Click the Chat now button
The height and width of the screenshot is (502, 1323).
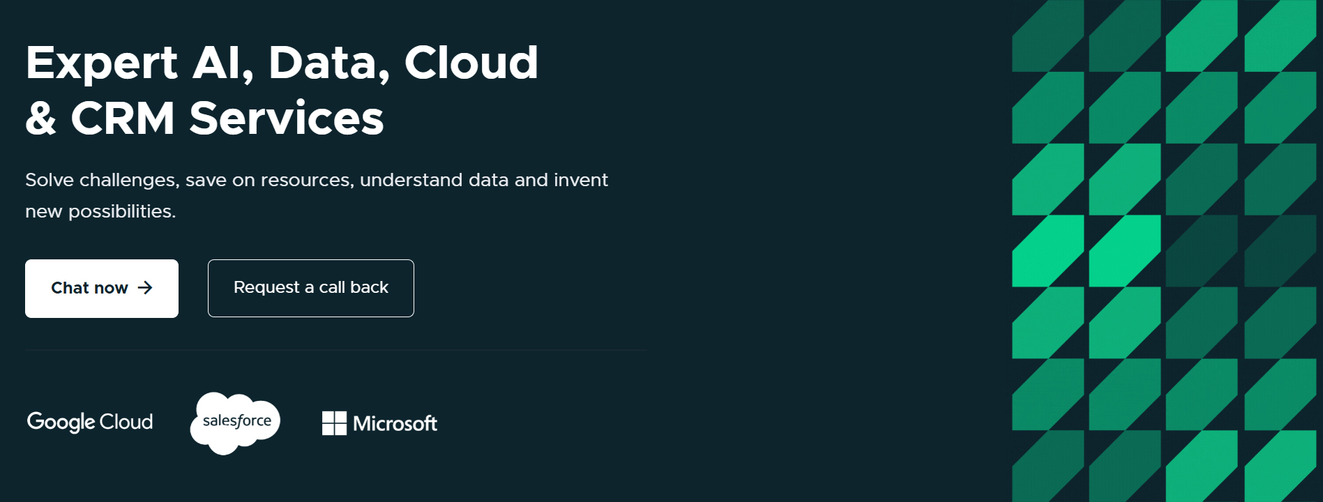102,289
